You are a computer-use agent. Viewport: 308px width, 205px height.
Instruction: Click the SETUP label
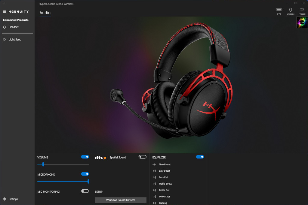[x=99, y=192]
